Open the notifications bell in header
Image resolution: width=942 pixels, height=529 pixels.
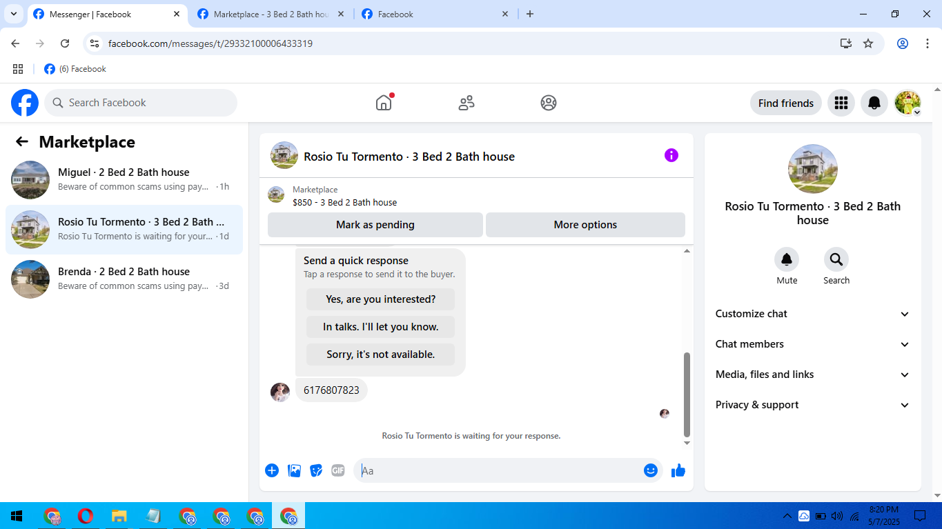click(x=874, y=103)
